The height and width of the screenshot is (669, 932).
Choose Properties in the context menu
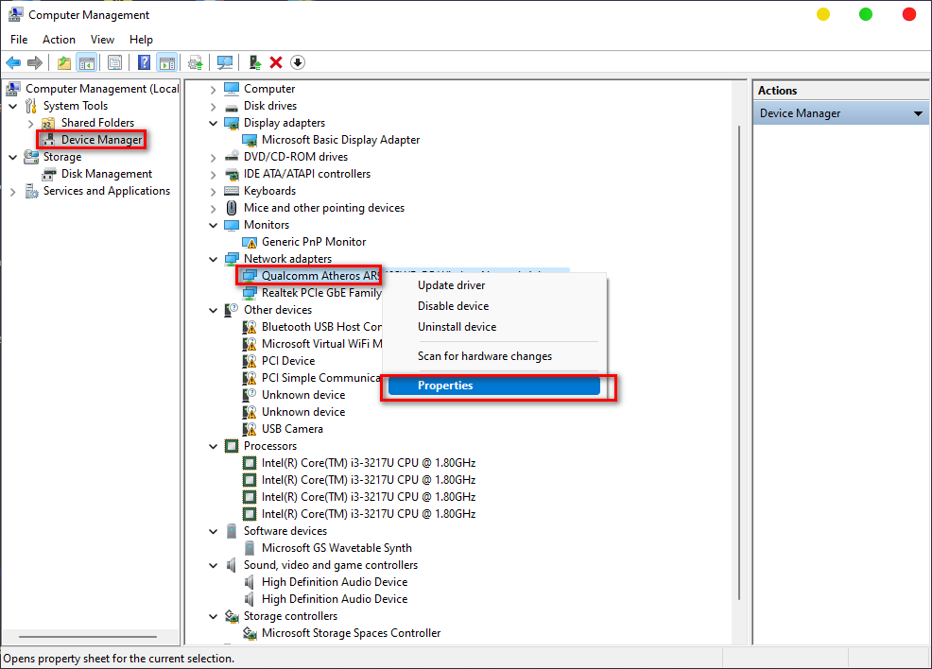point(445,386)
